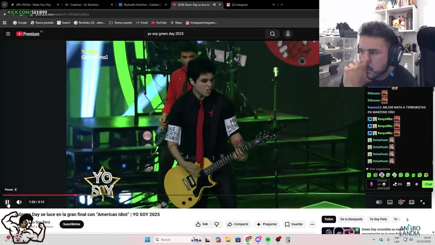Click the green Chat send button
Screen dimensions: 435x245
tap(428, 184)
